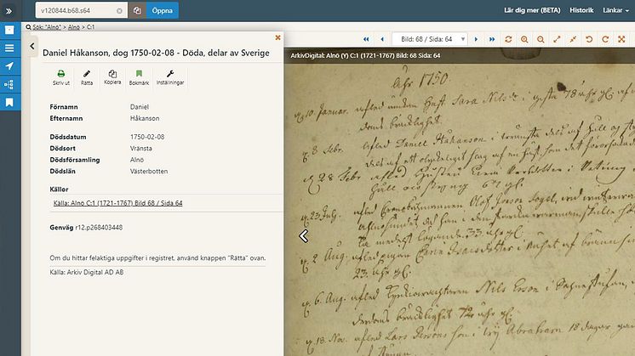
Task: Go to the next image page
Action: (478, 39)
